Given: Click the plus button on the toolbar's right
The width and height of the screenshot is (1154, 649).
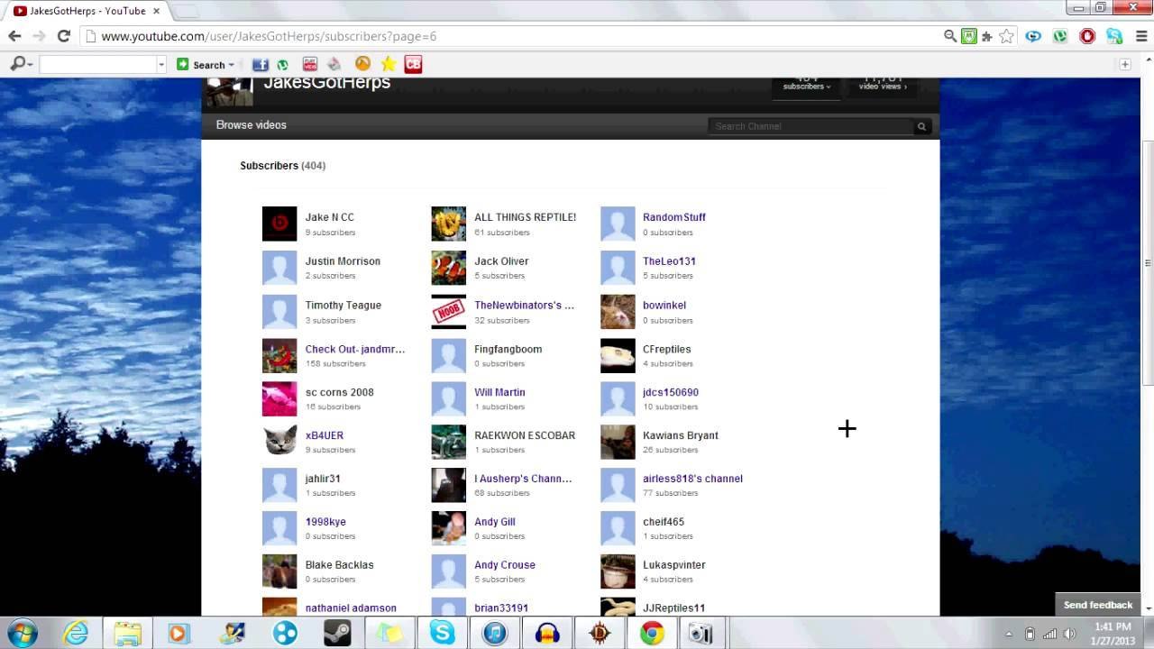Looking at the screenshot, I should 1125,64.
